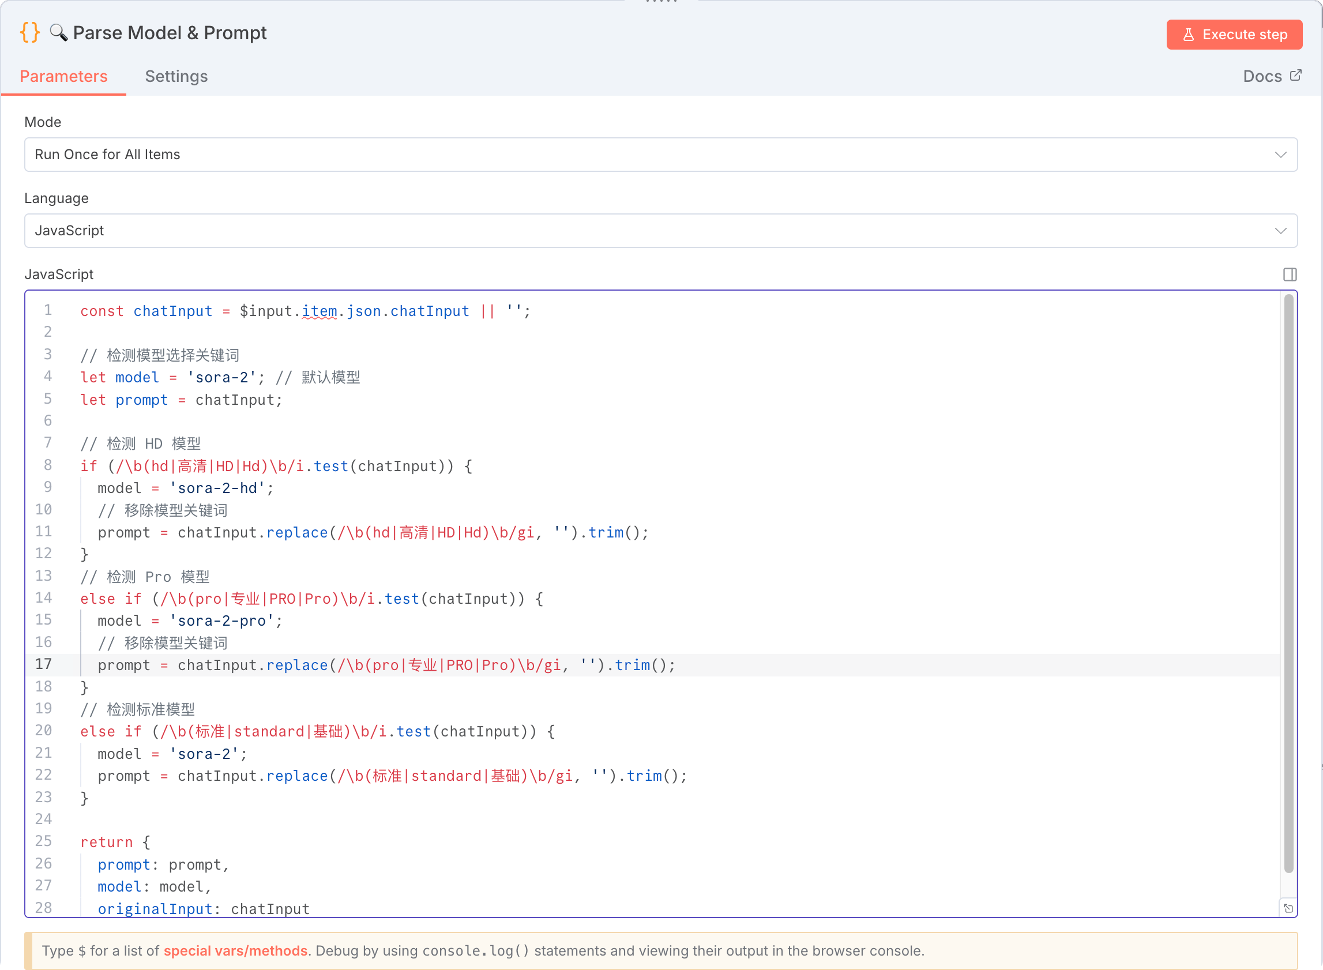The width and height of the screenshot is (1323, 970).
Task: Expand the Language dropdown chevron
Action: [x=1280, y=231]
